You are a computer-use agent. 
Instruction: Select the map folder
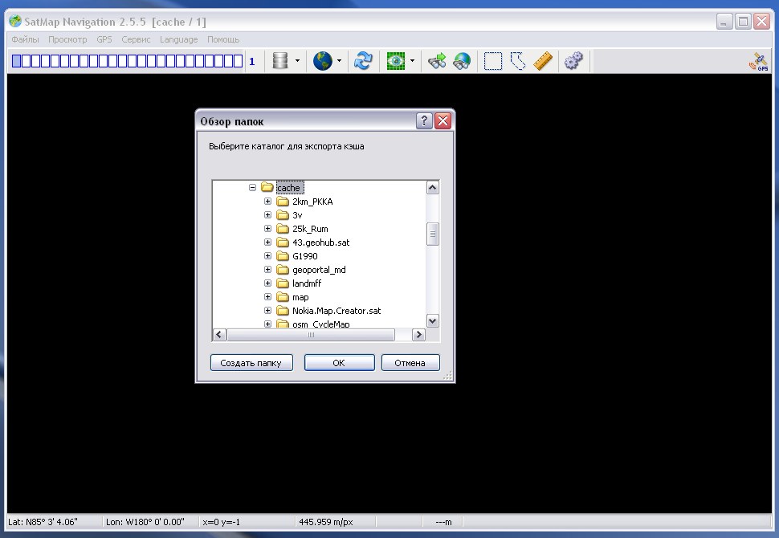click(x=300, y=297)
